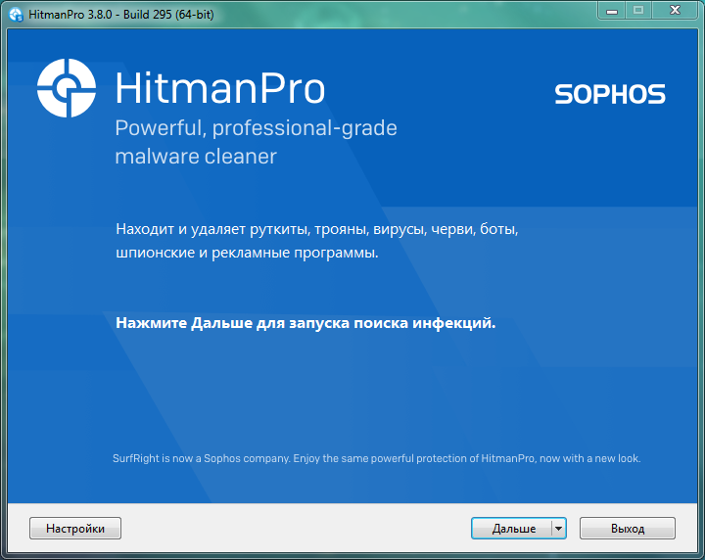This screenshot has width=705, height=560.
Task: Click the 'malware cleaner' subtitle line
Action: coord(196,157)
